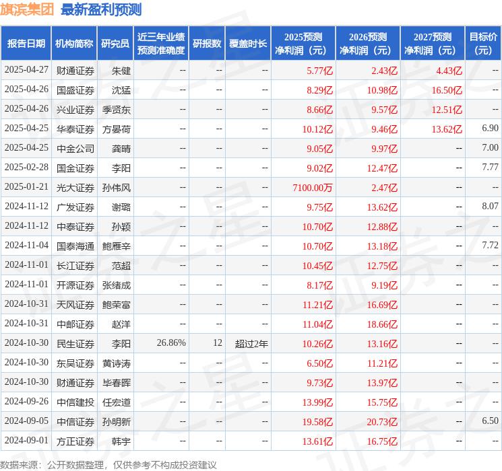Click target price 7.77

point(490,168)
